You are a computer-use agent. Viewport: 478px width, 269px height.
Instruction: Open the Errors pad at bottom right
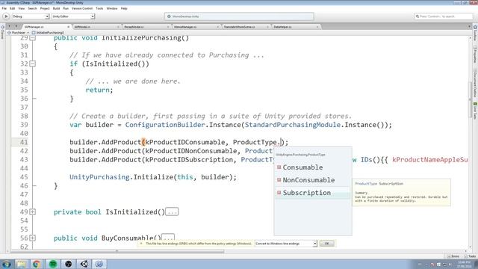453,256
